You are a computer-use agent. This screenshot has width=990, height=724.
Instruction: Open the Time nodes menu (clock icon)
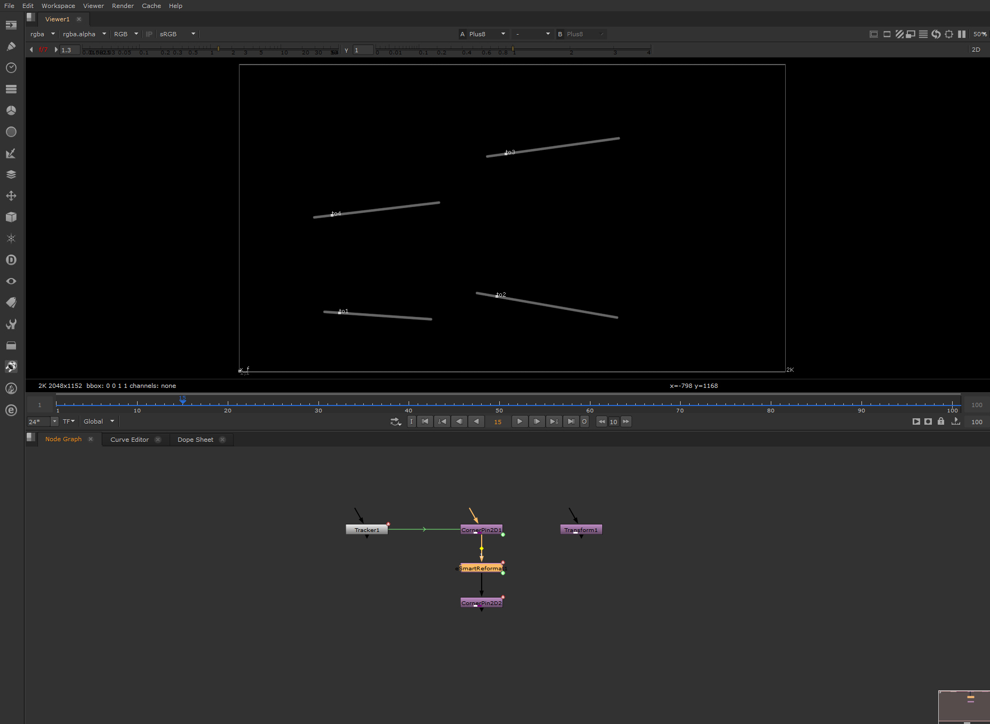[x=11, y=68]
